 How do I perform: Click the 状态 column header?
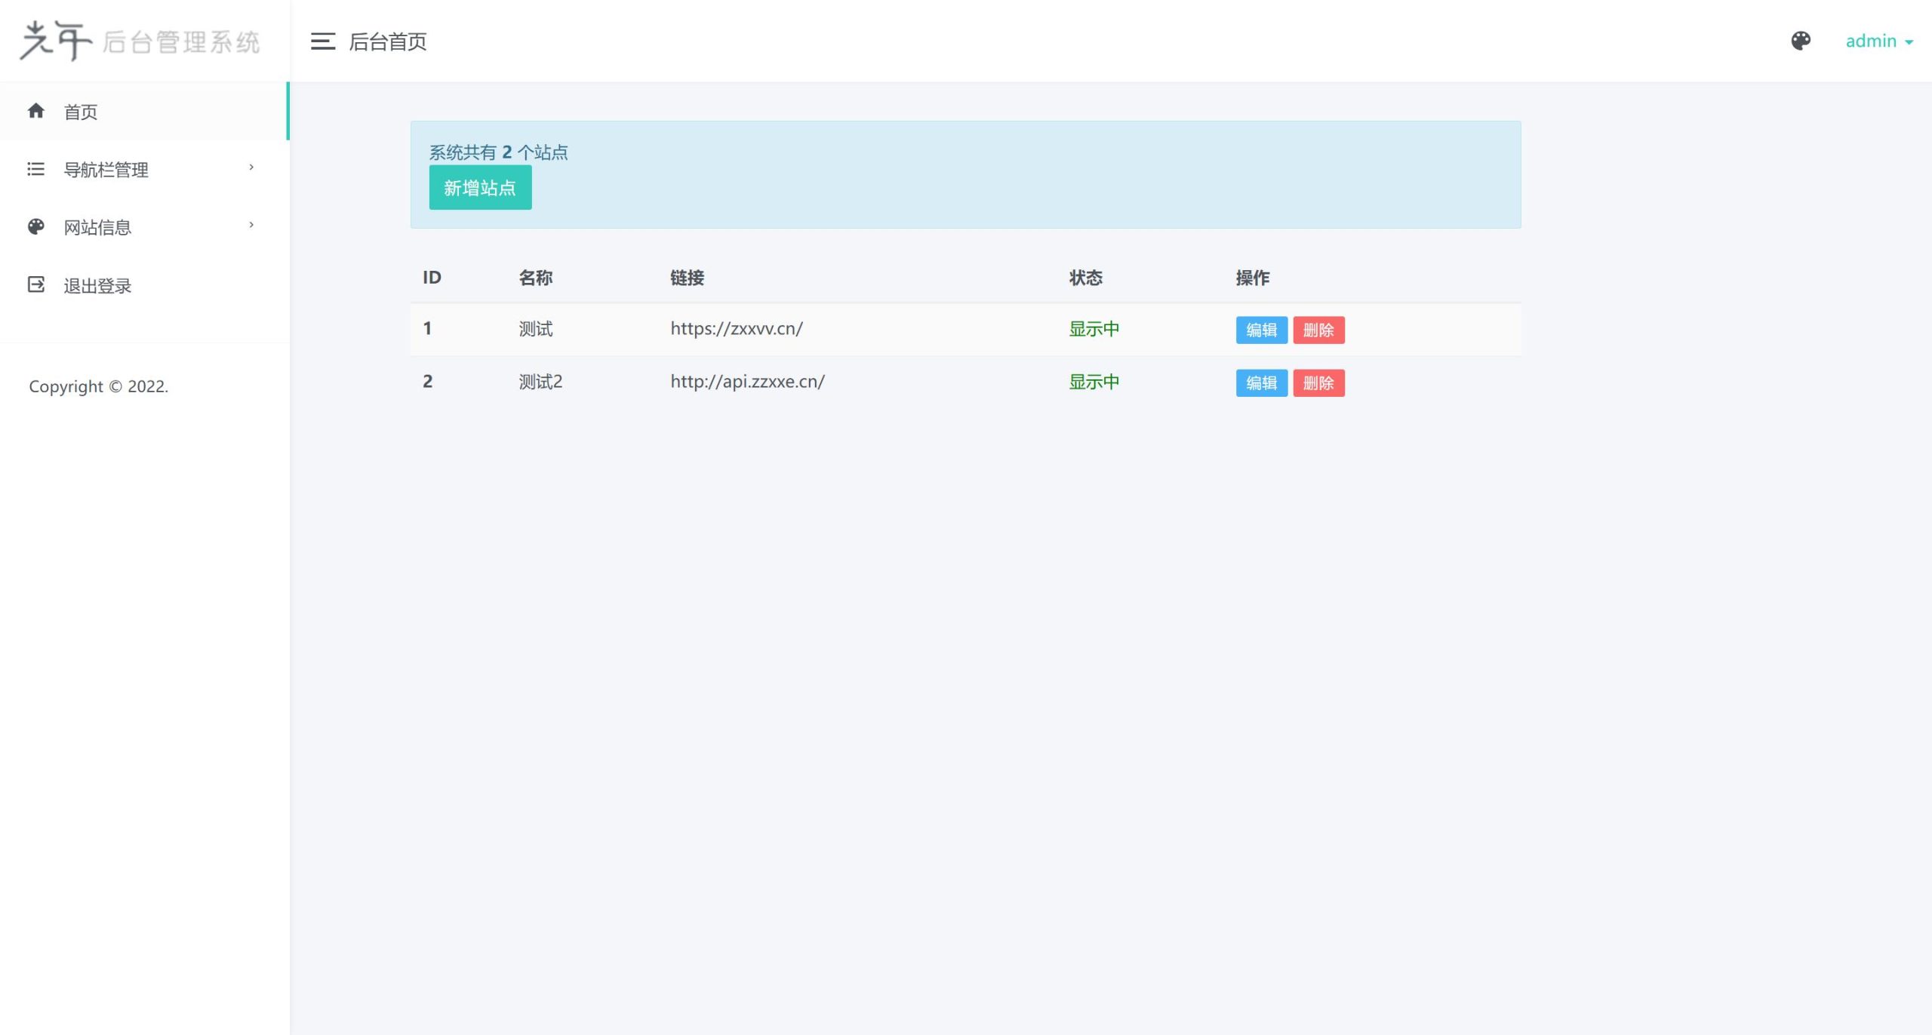1085,278
